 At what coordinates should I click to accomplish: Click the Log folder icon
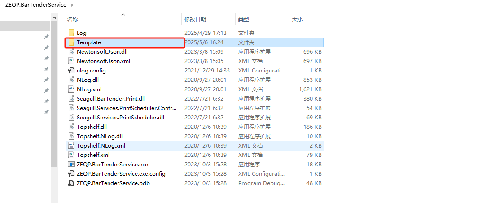point(71,33)
